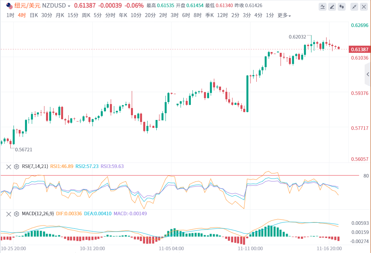Click the DEA:0.00410 value

click(98, 214)
